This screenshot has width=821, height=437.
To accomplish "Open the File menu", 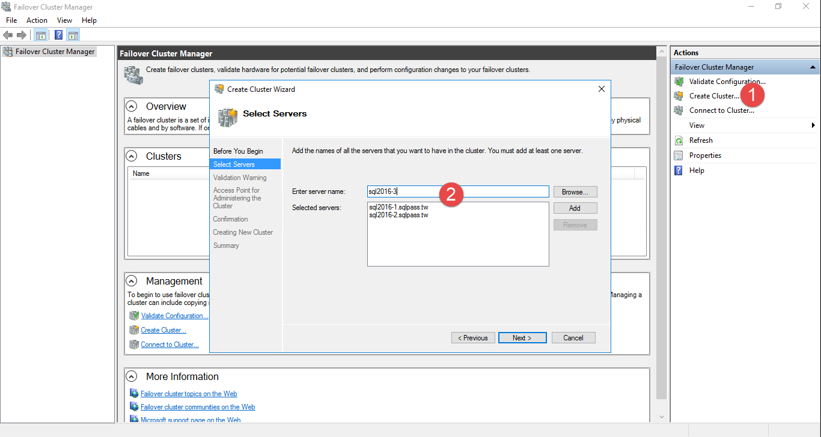I will [11, 20].
